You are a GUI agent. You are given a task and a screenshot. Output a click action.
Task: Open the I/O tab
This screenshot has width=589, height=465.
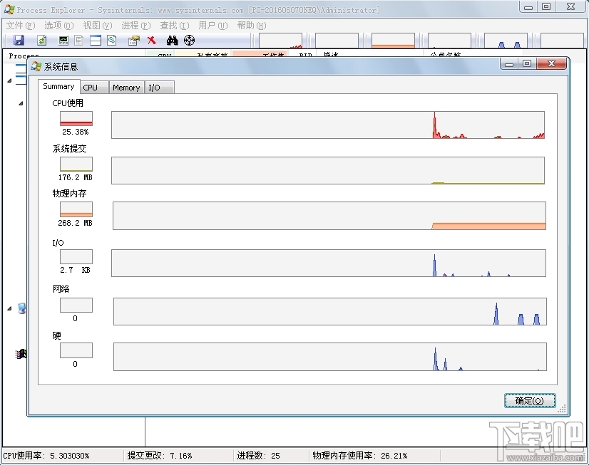(153, 87)
